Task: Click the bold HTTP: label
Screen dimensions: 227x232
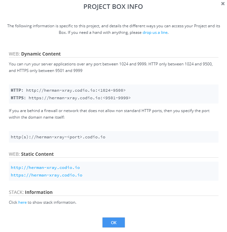Action: pos(17,90)
